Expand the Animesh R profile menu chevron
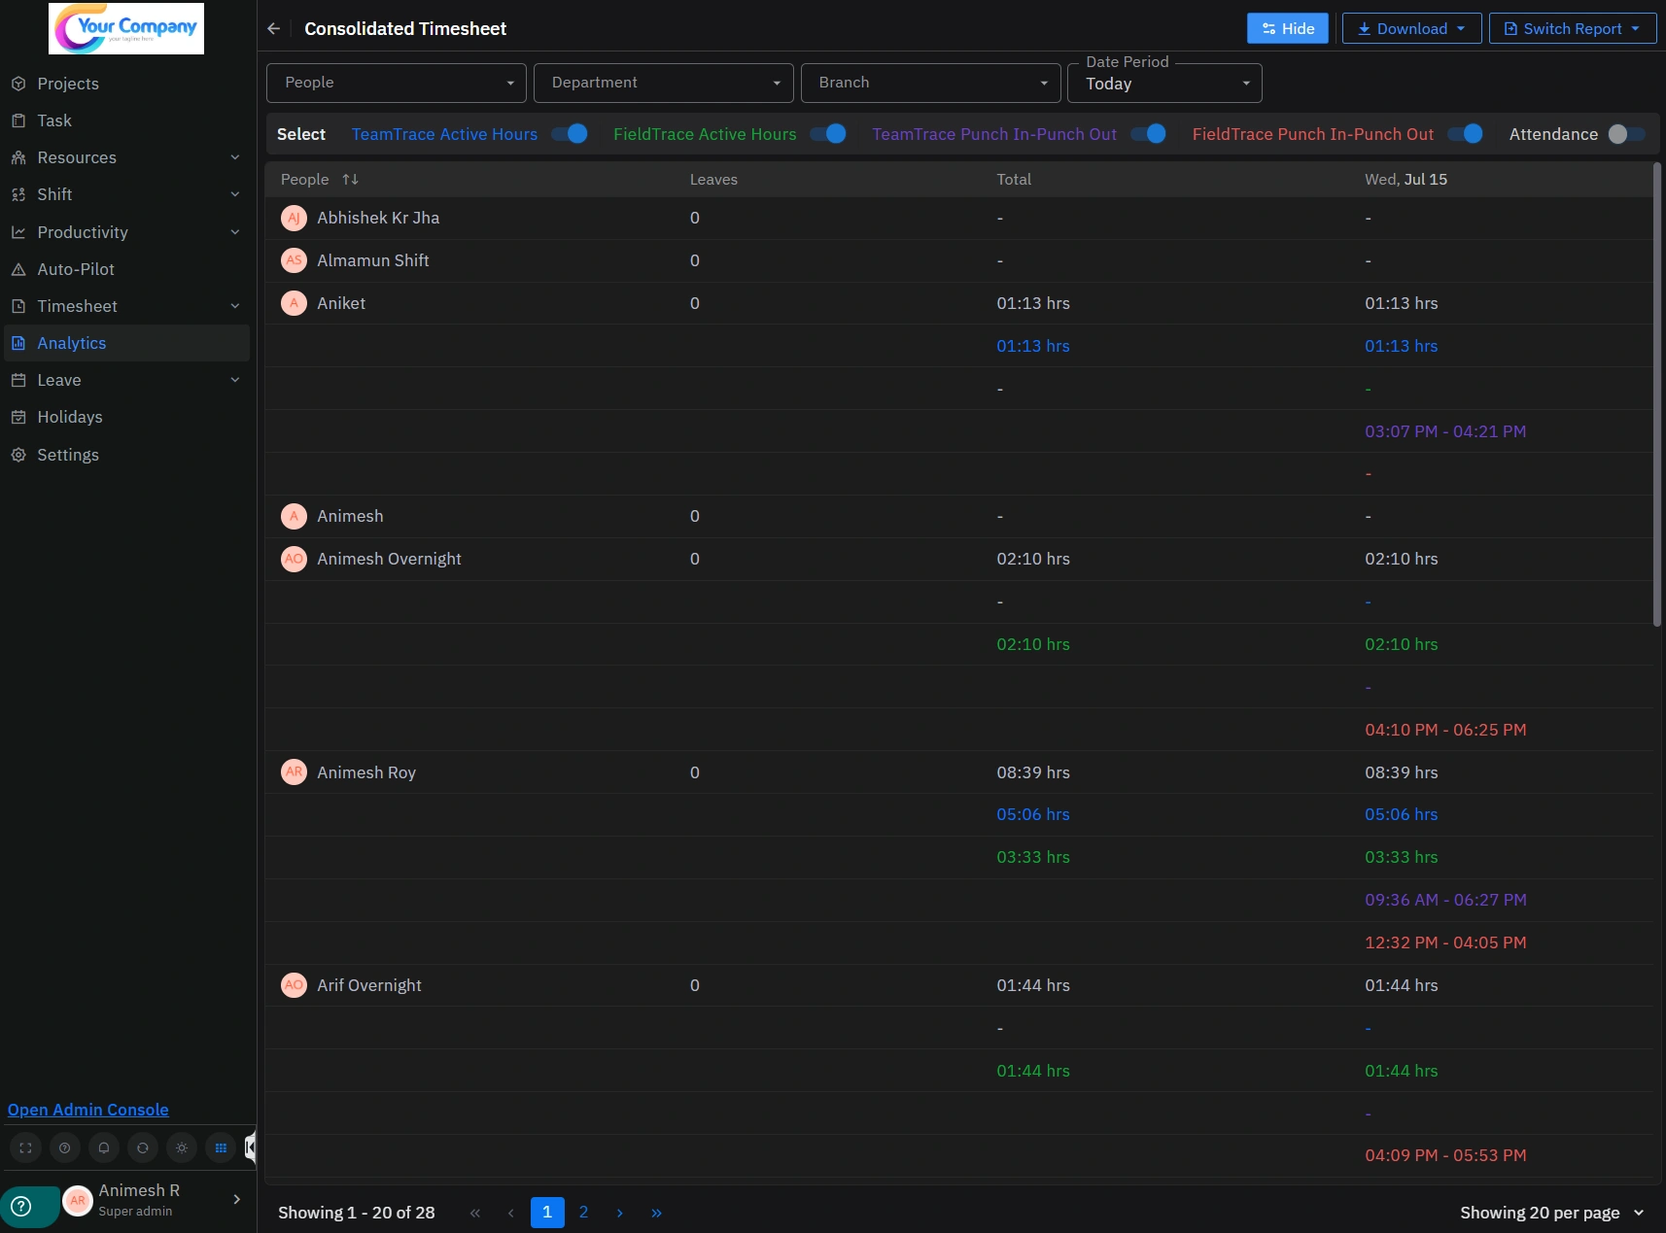 [x=237, y=1200]
